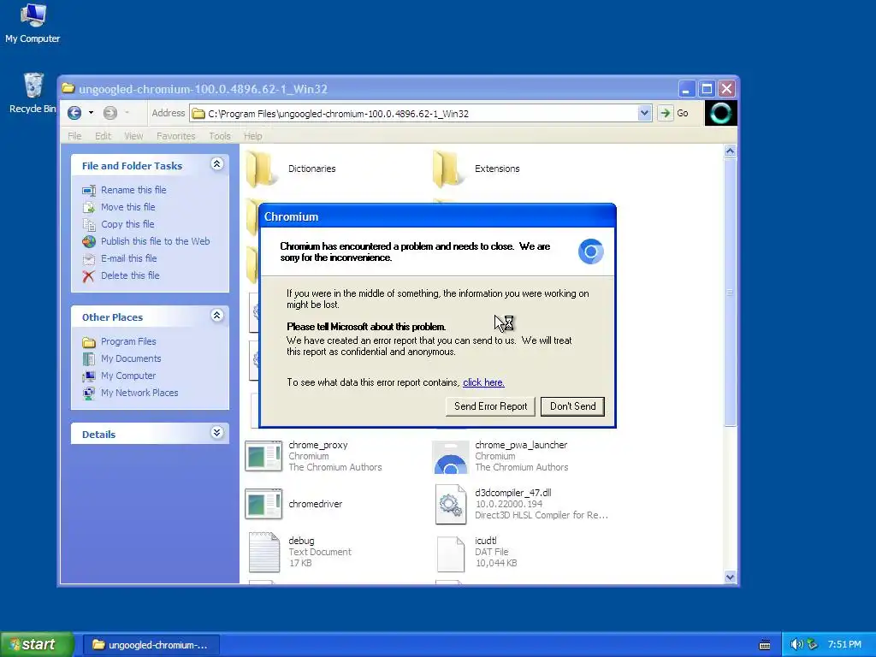The image size is (876, 657).
Task: Select the chrome_proxy file name text
Action: (318, 445)
